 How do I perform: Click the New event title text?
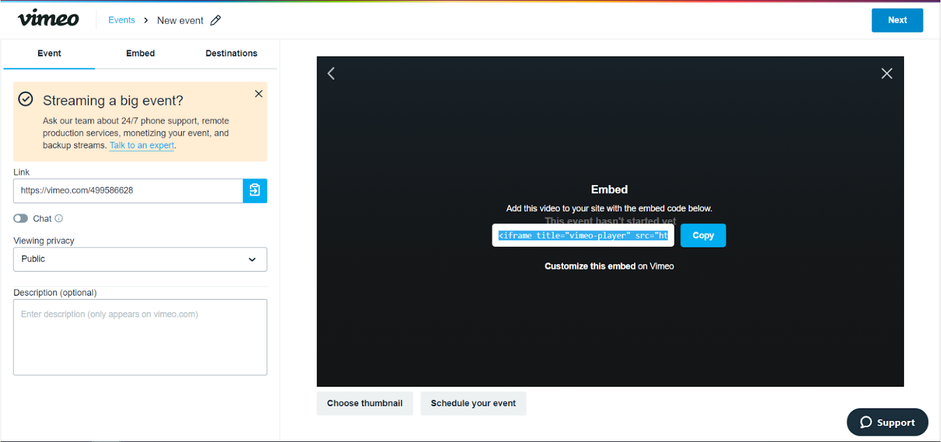click(180, 21)
